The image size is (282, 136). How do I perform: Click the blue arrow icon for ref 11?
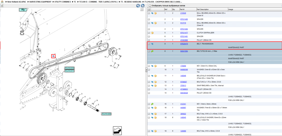(152, 76)
